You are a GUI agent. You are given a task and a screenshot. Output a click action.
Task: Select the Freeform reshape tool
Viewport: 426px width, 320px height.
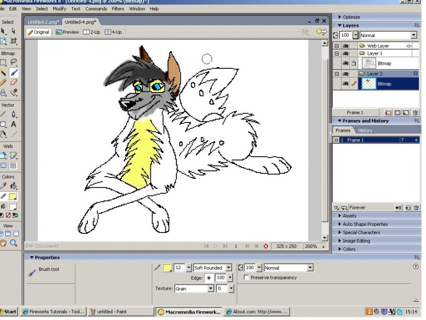[3, 134]
